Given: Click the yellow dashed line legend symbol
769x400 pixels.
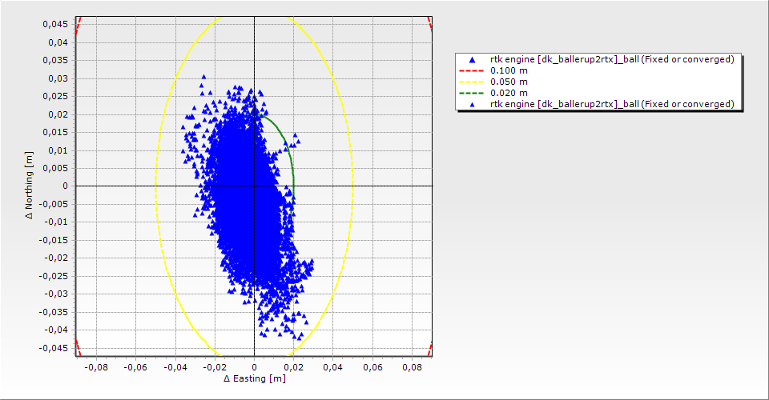Looking at the screenshot, I should pyautogui.click(x=472, y=82).
